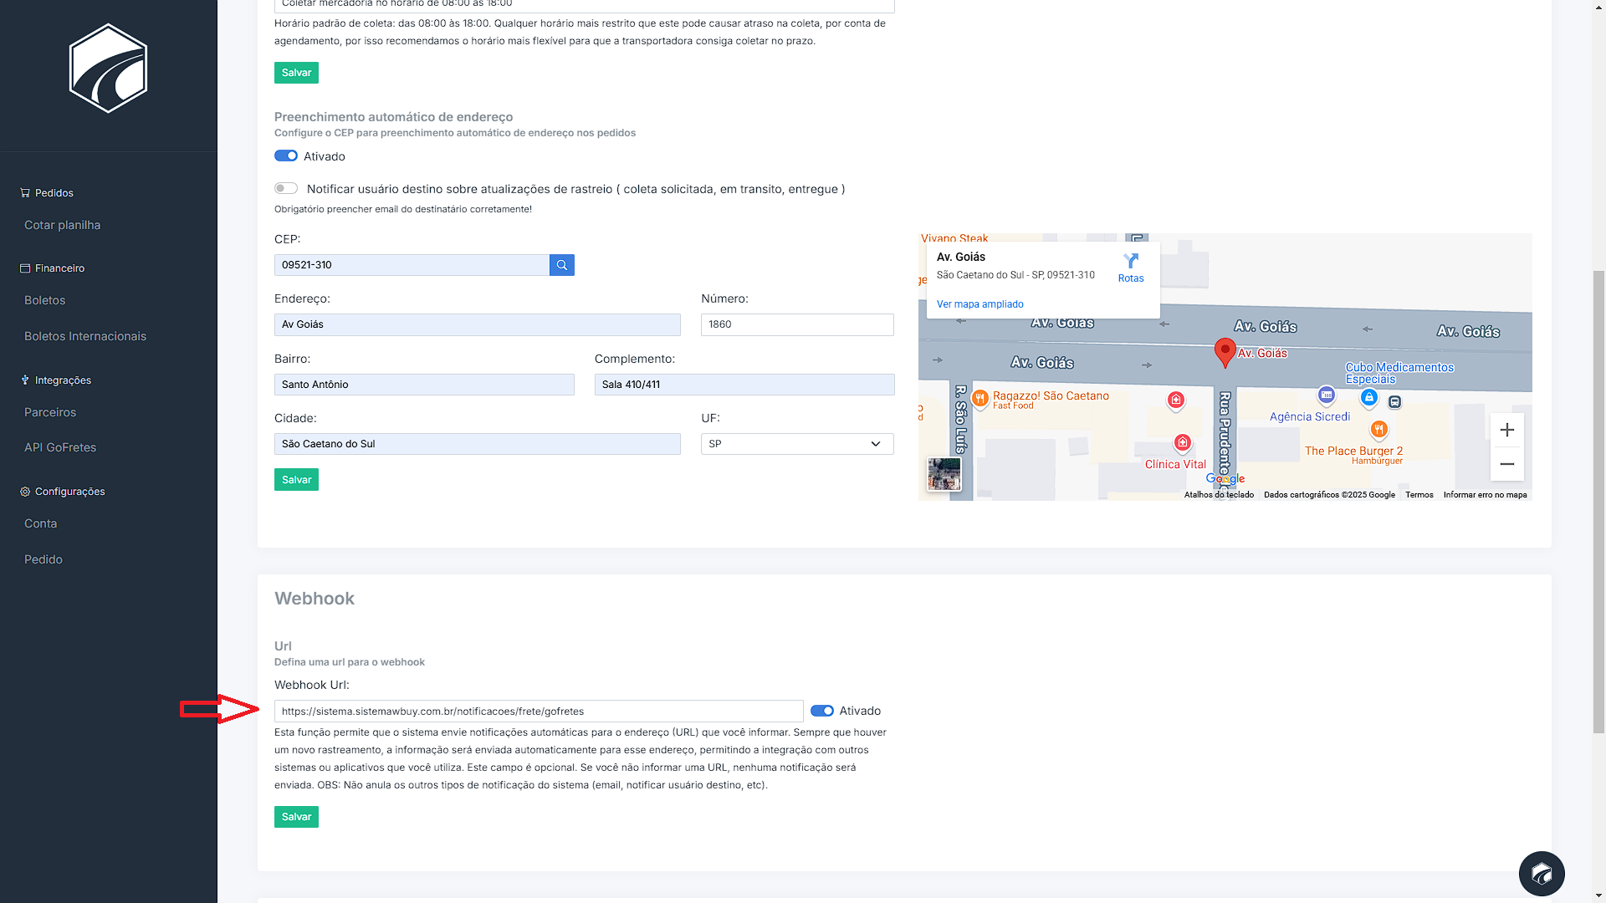Enable notify destination user tracking toggle
This screenshot has height=903, width=1606.
[286, 189]
